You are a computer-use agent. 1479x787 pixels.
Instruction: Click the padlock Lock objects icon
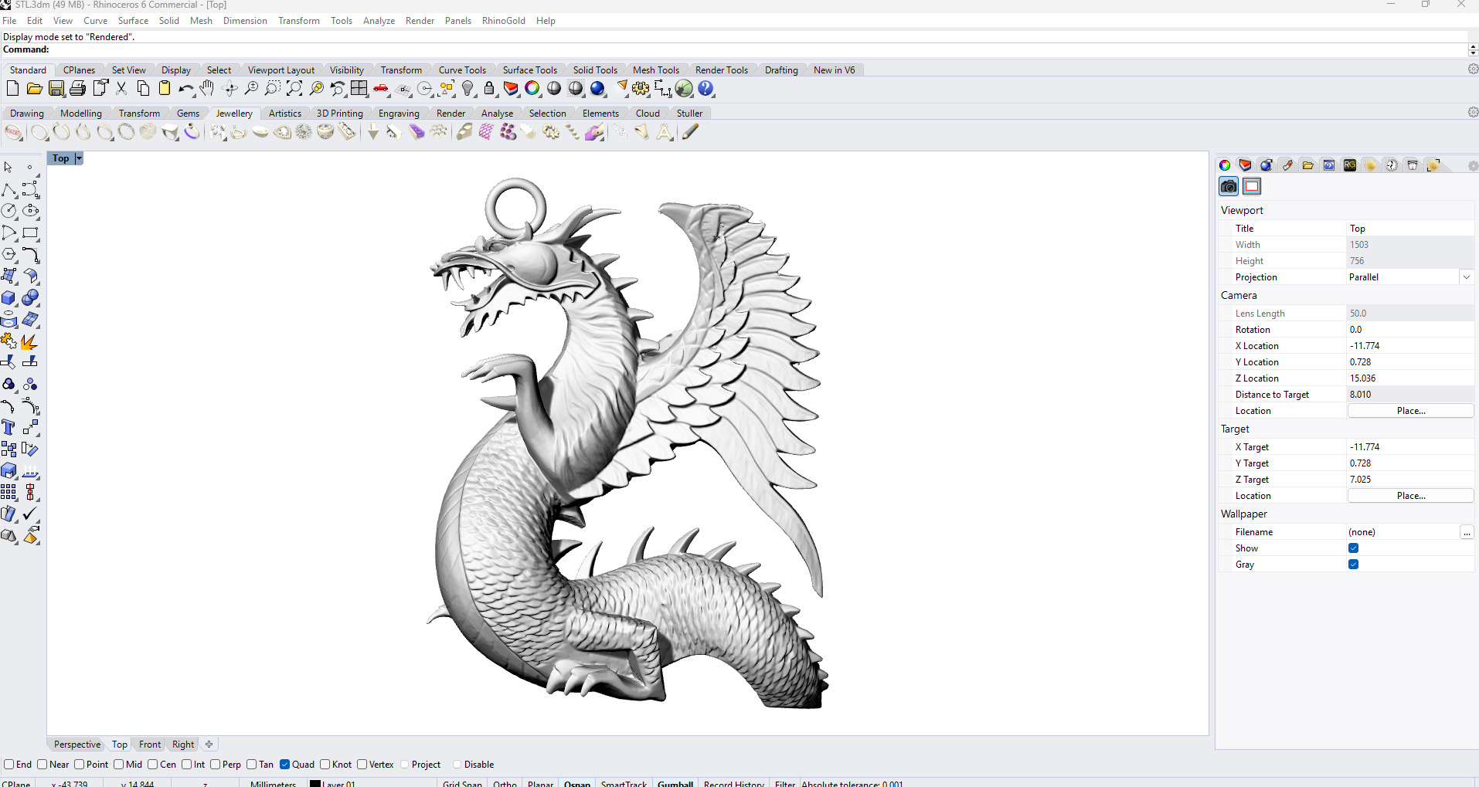pyautogui.click(x=489, y=89)
